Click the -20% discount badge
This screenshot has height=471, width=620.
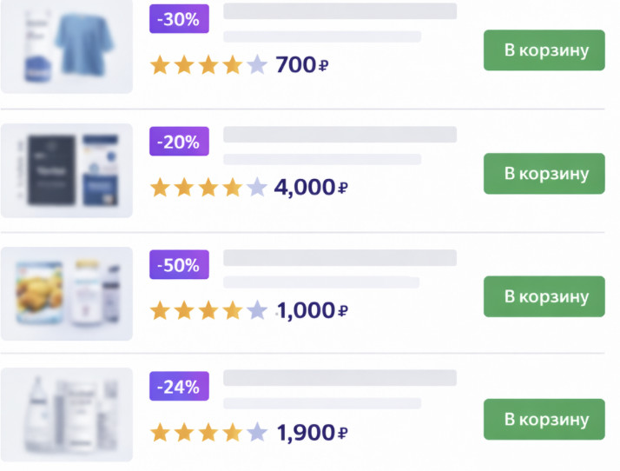click(x=179, y=142)
